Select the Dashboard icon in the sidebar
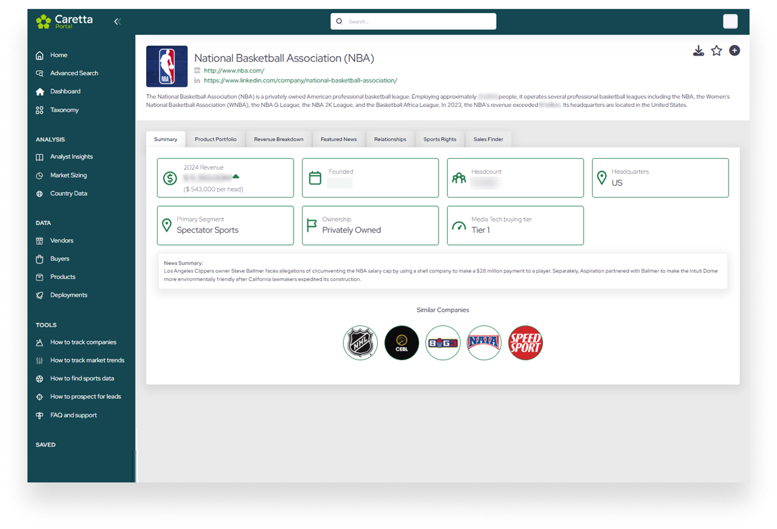 39,91
